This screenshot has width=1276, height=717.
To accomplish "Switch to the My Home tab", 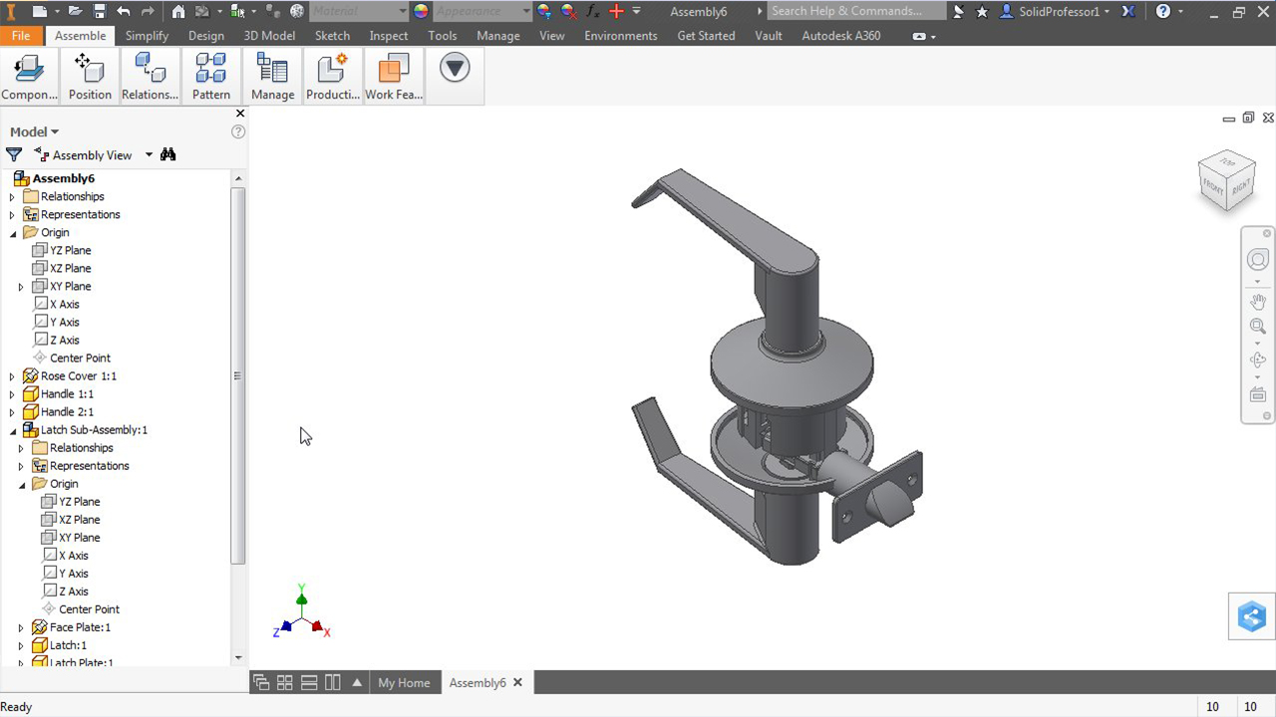I will click(x=404, y=682).
